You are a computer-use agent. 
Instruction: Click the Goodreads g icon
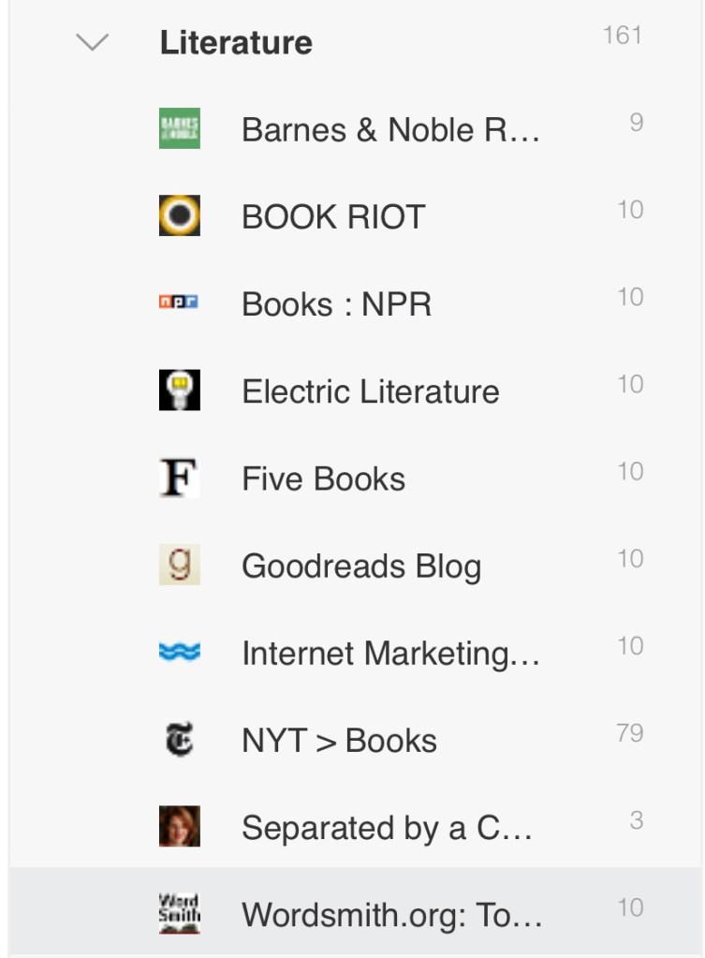pos(180,565)
